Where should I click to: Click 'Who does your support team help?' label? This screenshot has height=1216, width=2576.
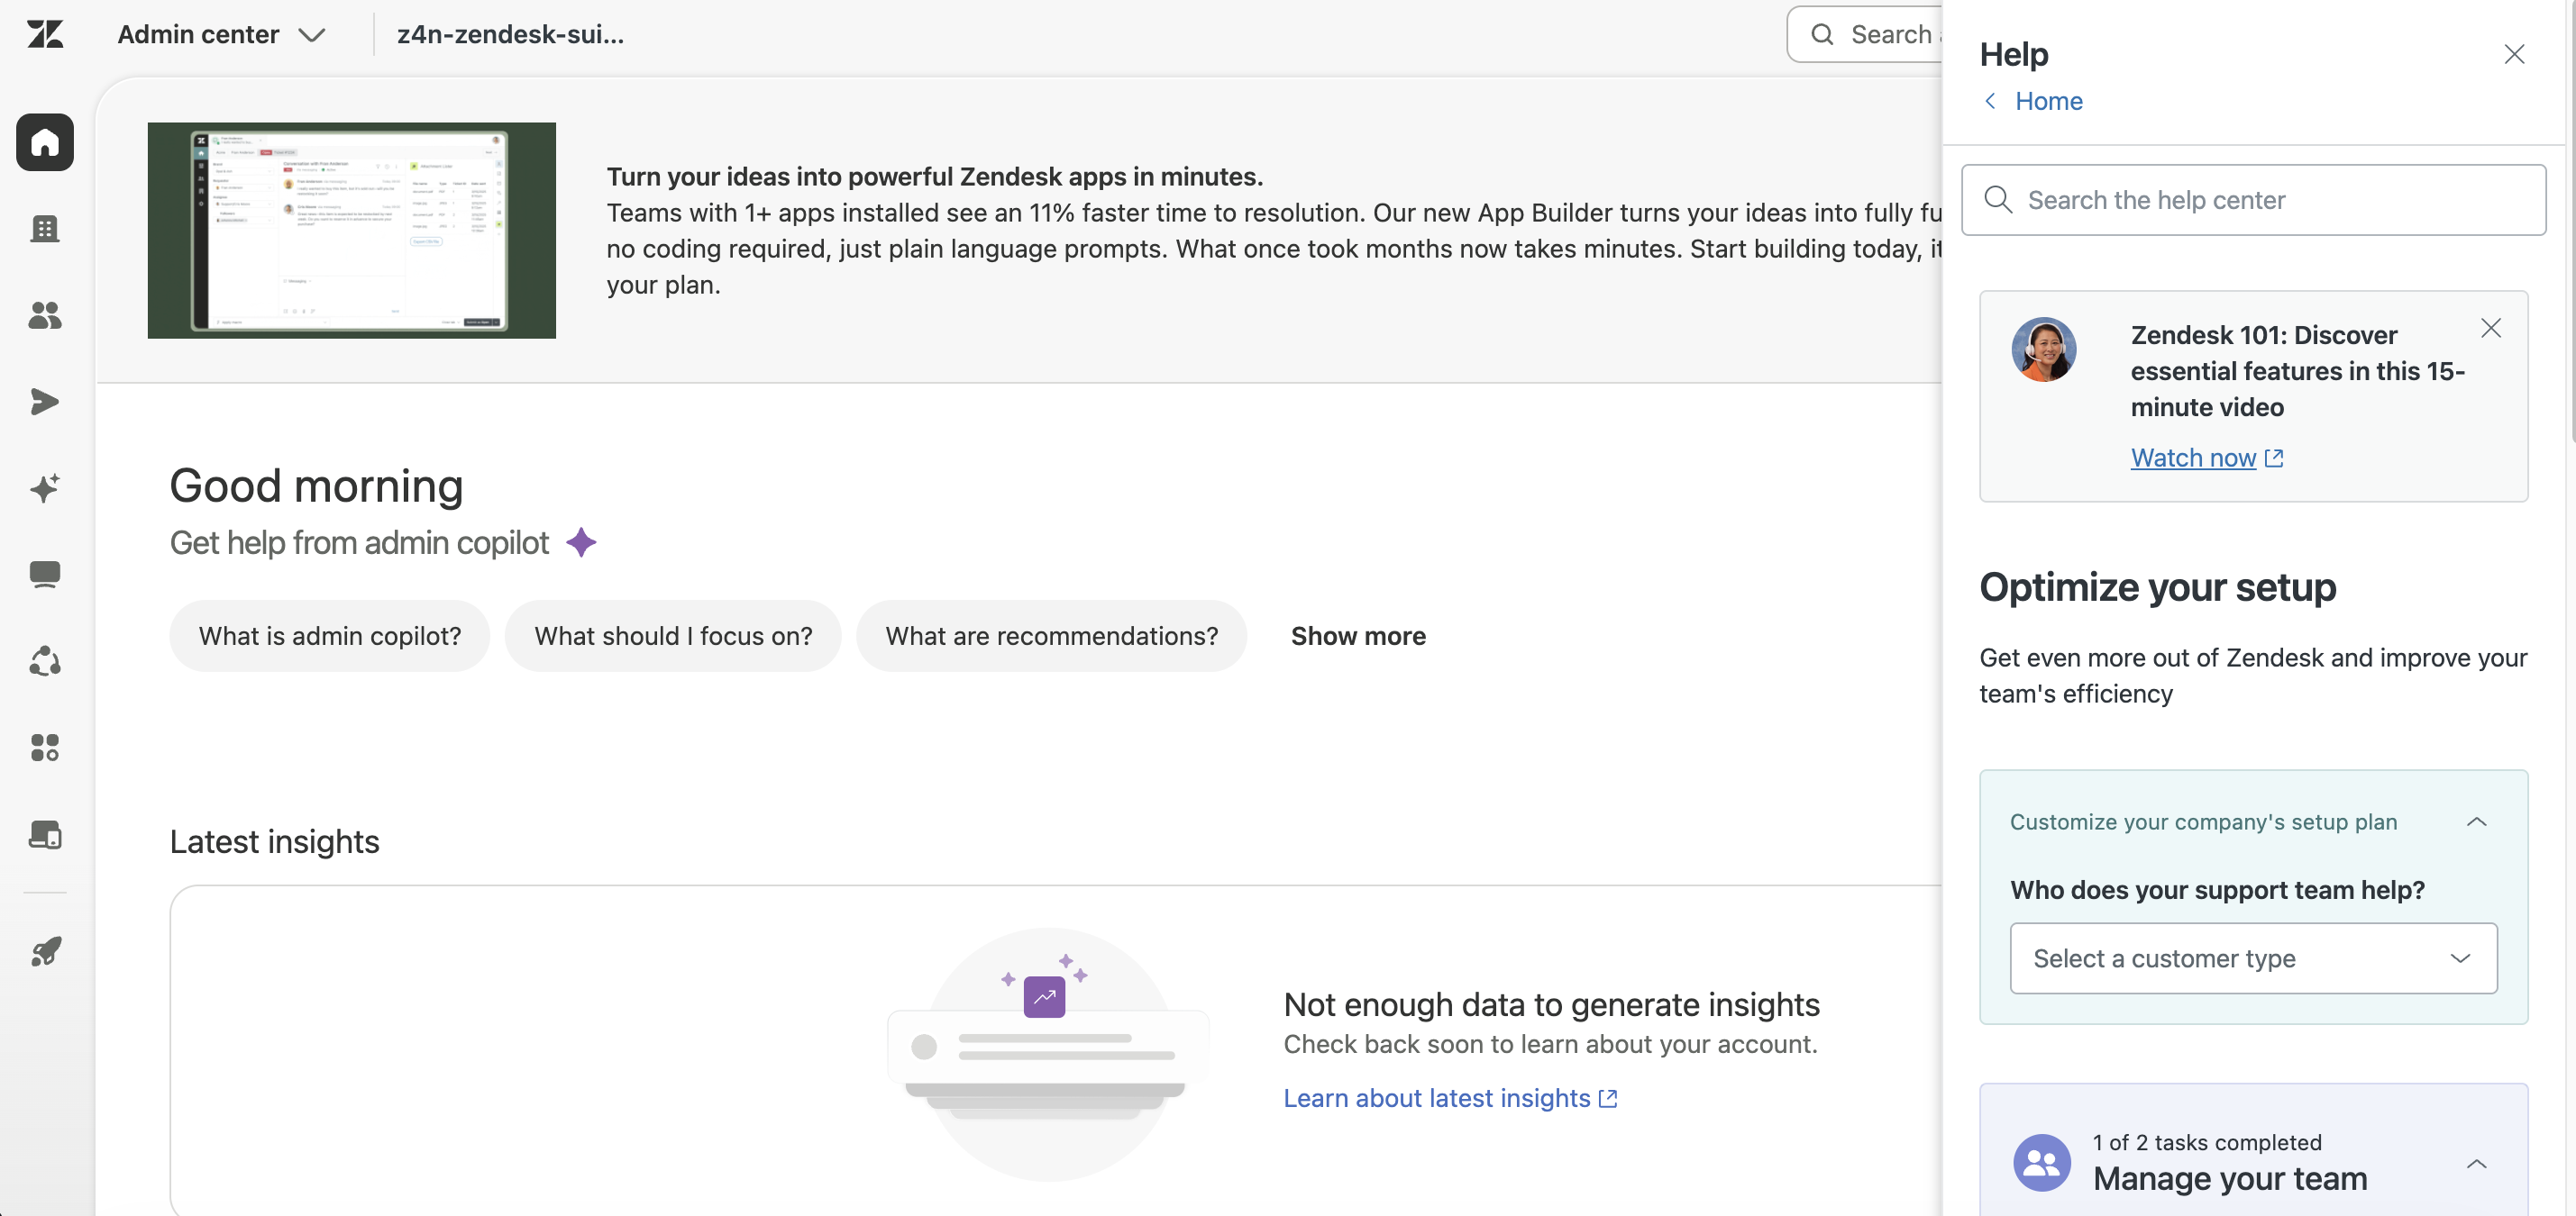click(x=2217, y=889)
